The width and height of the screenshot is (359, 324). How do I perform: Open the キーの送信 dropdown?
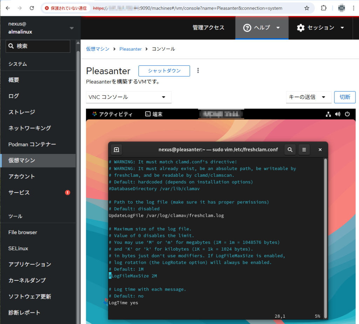(309, 97)
